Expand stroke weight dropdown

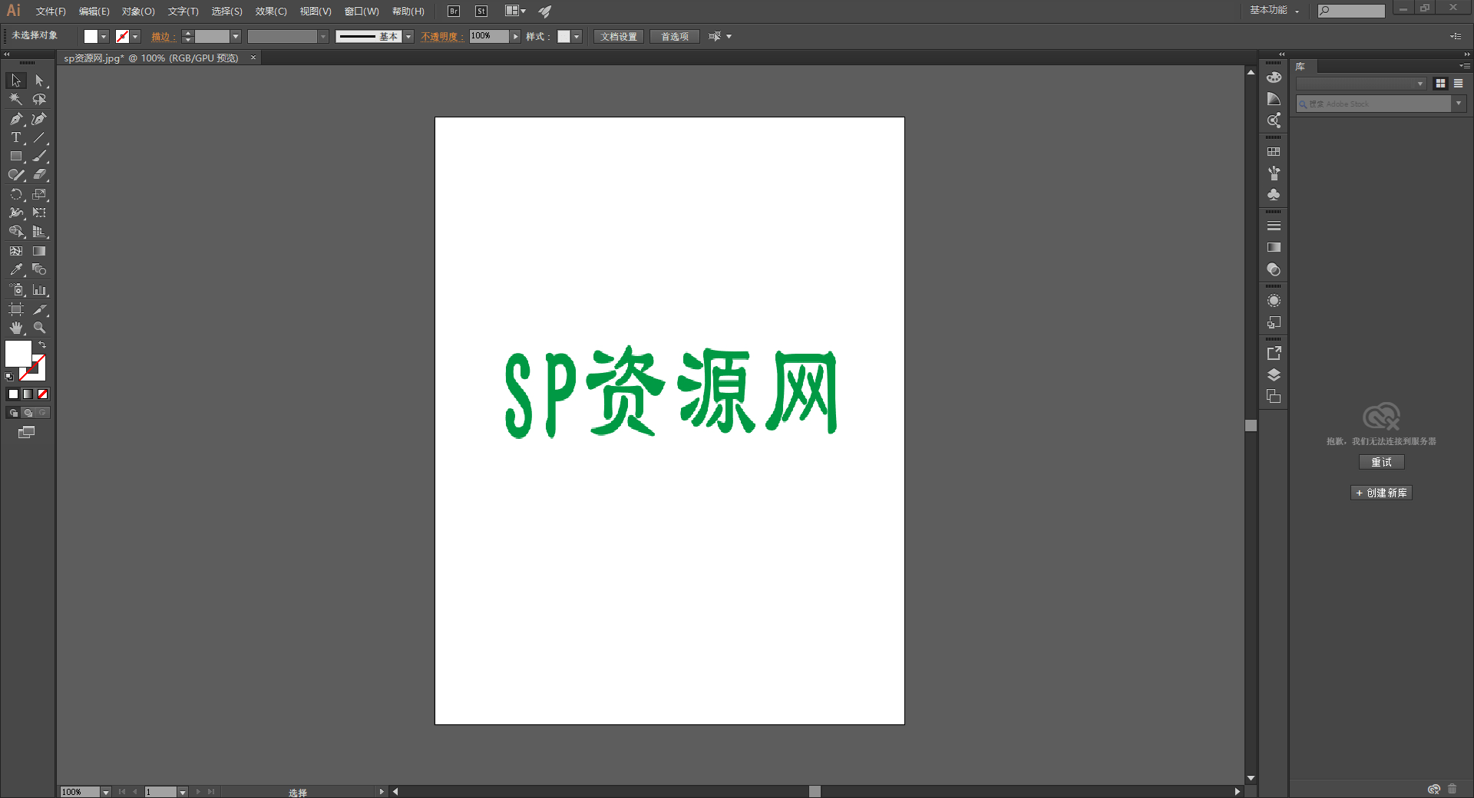click(x=236, y=37)
